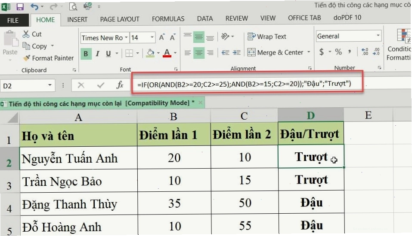Switch to the PAGE LAYOUT tab

click(x=120, y=19)
